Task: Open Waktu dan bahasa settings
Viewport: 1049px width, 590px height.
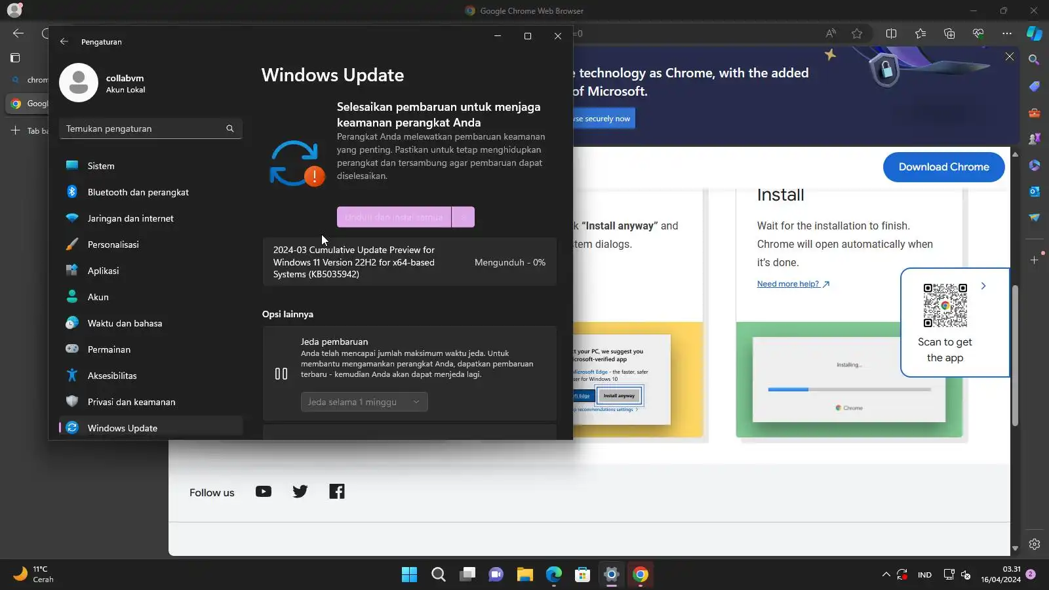Action: click(151, 323)
